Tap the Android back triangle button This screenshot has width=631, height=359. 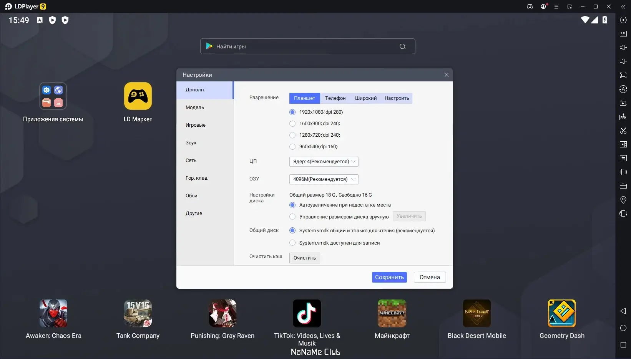pos(623,311)
